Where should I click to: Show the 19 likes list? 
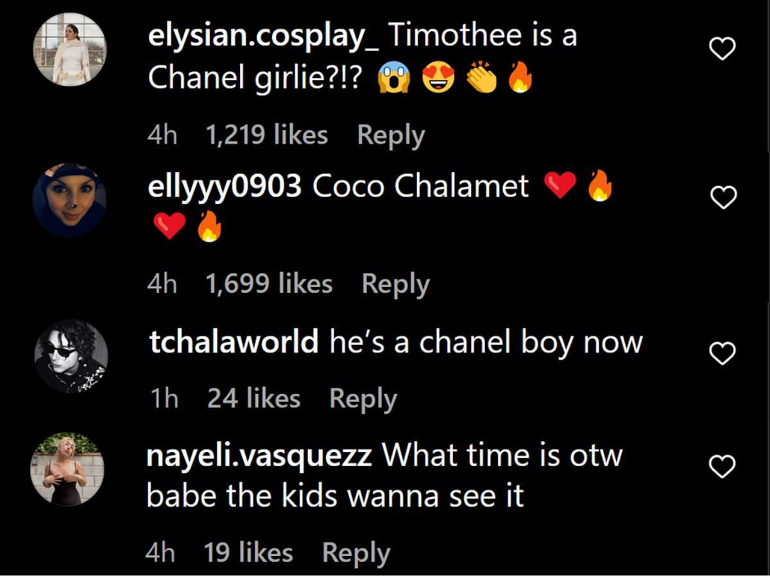click(248, 553)
